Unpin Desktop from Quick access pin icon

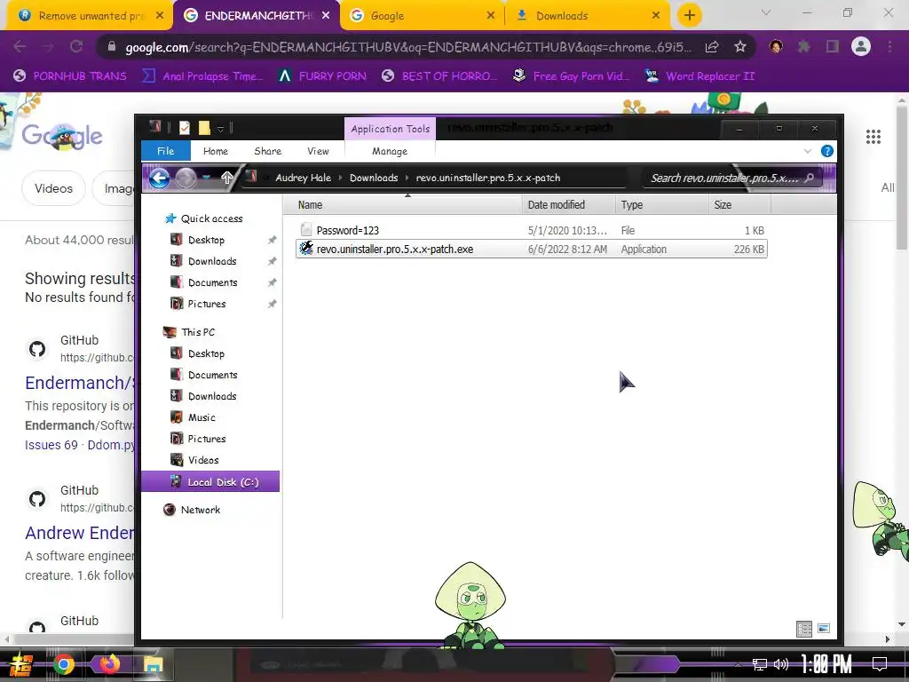(x=272, y=240)
